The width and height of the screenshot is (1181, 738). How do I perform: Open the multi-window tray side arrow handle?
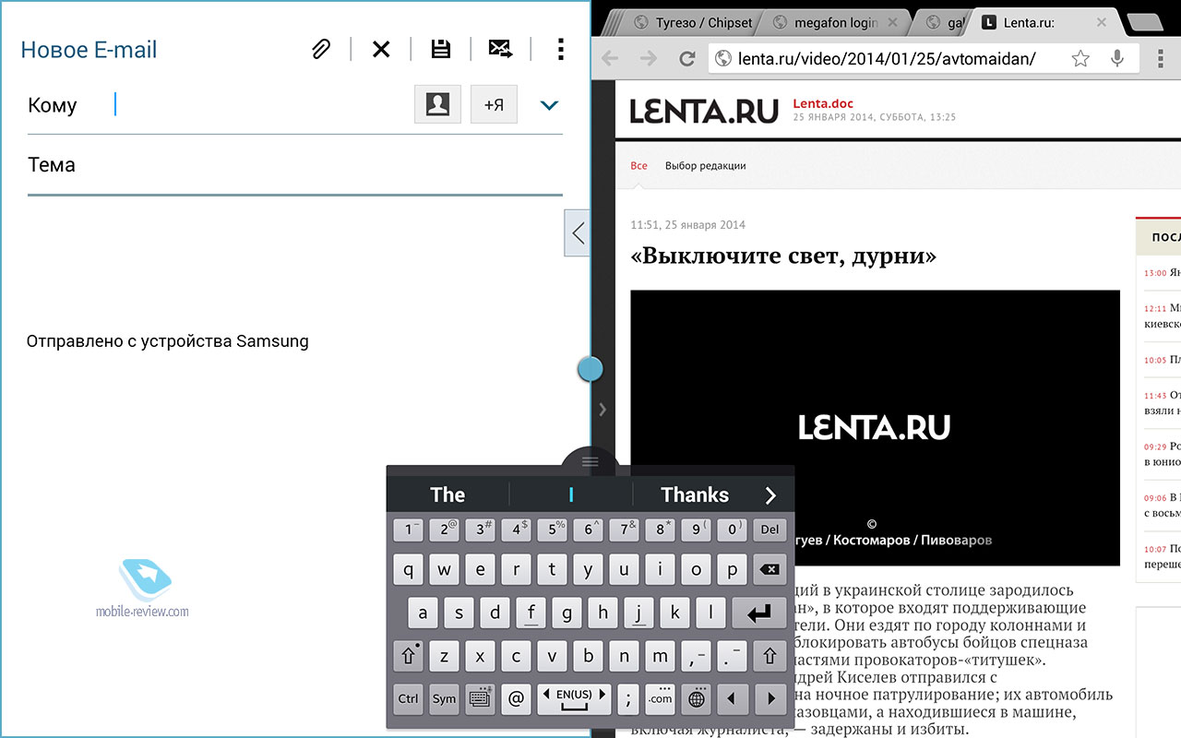pyautogui.click(x=577, y=232)
